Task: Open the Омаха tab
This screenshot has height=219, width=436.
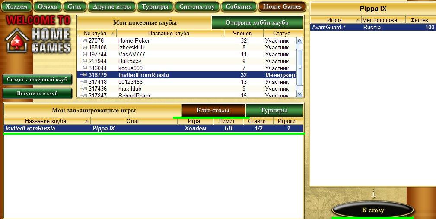Action: coord(47,6)
